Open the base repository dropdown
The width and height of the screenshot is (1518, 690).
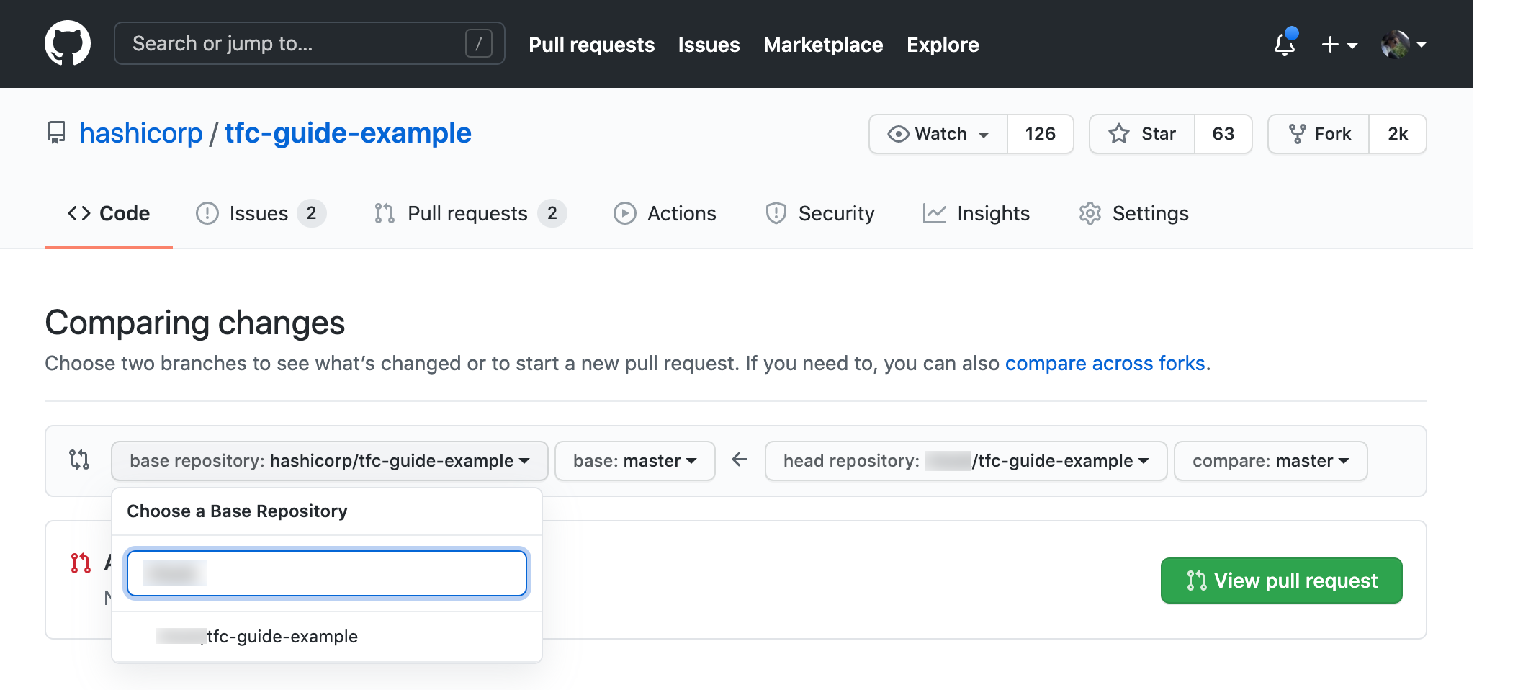pyautogui.click(x=330, y=461)
